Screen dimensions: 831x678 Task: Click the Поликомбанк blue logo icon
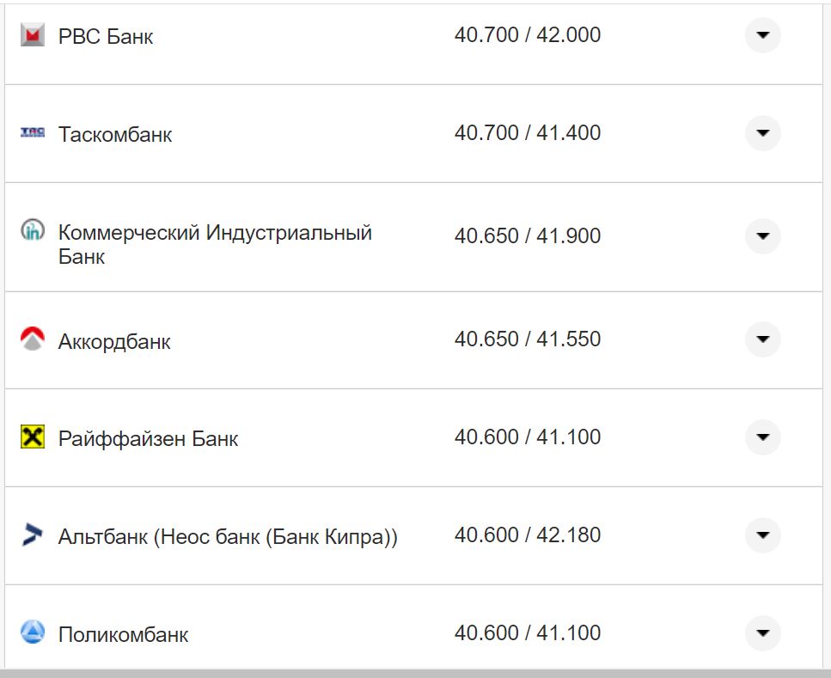click(x=32, y=633)
